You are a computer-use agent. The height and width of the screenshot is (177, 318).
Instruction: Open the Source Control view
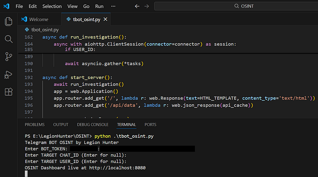point(9,56)
